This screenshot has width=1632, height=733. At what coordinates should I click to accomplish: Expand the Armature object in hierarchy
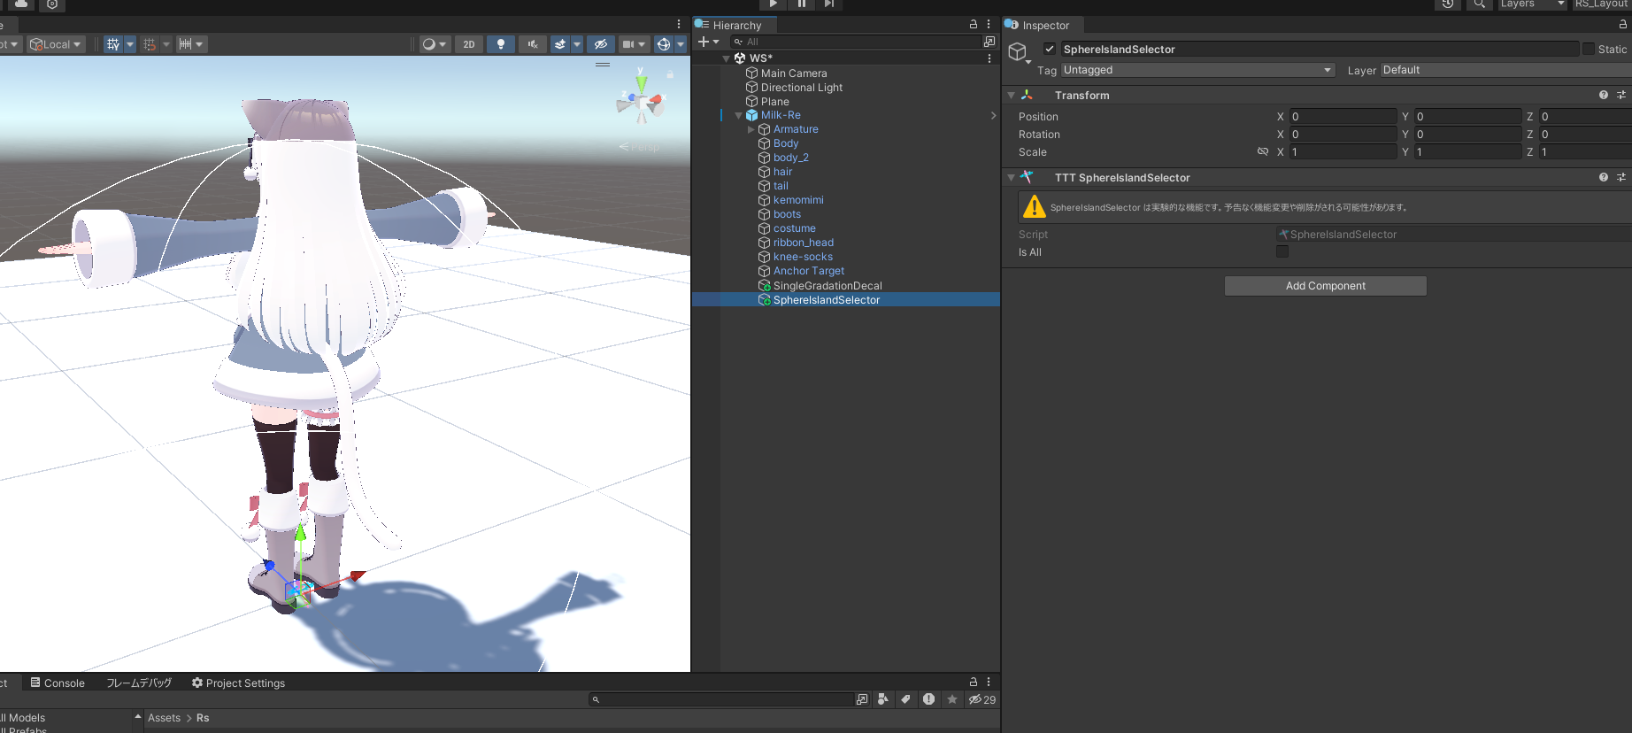pyautogui.click(x=751, y=129)
